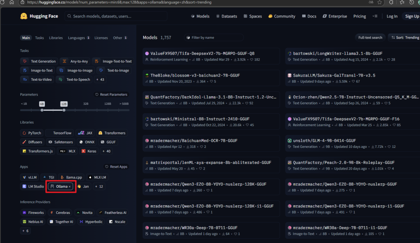The image size is (420, 243).
Task: Click the TGI app chip
Action: 49,177
